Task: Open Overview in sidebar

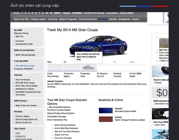Action: (20, 41)
